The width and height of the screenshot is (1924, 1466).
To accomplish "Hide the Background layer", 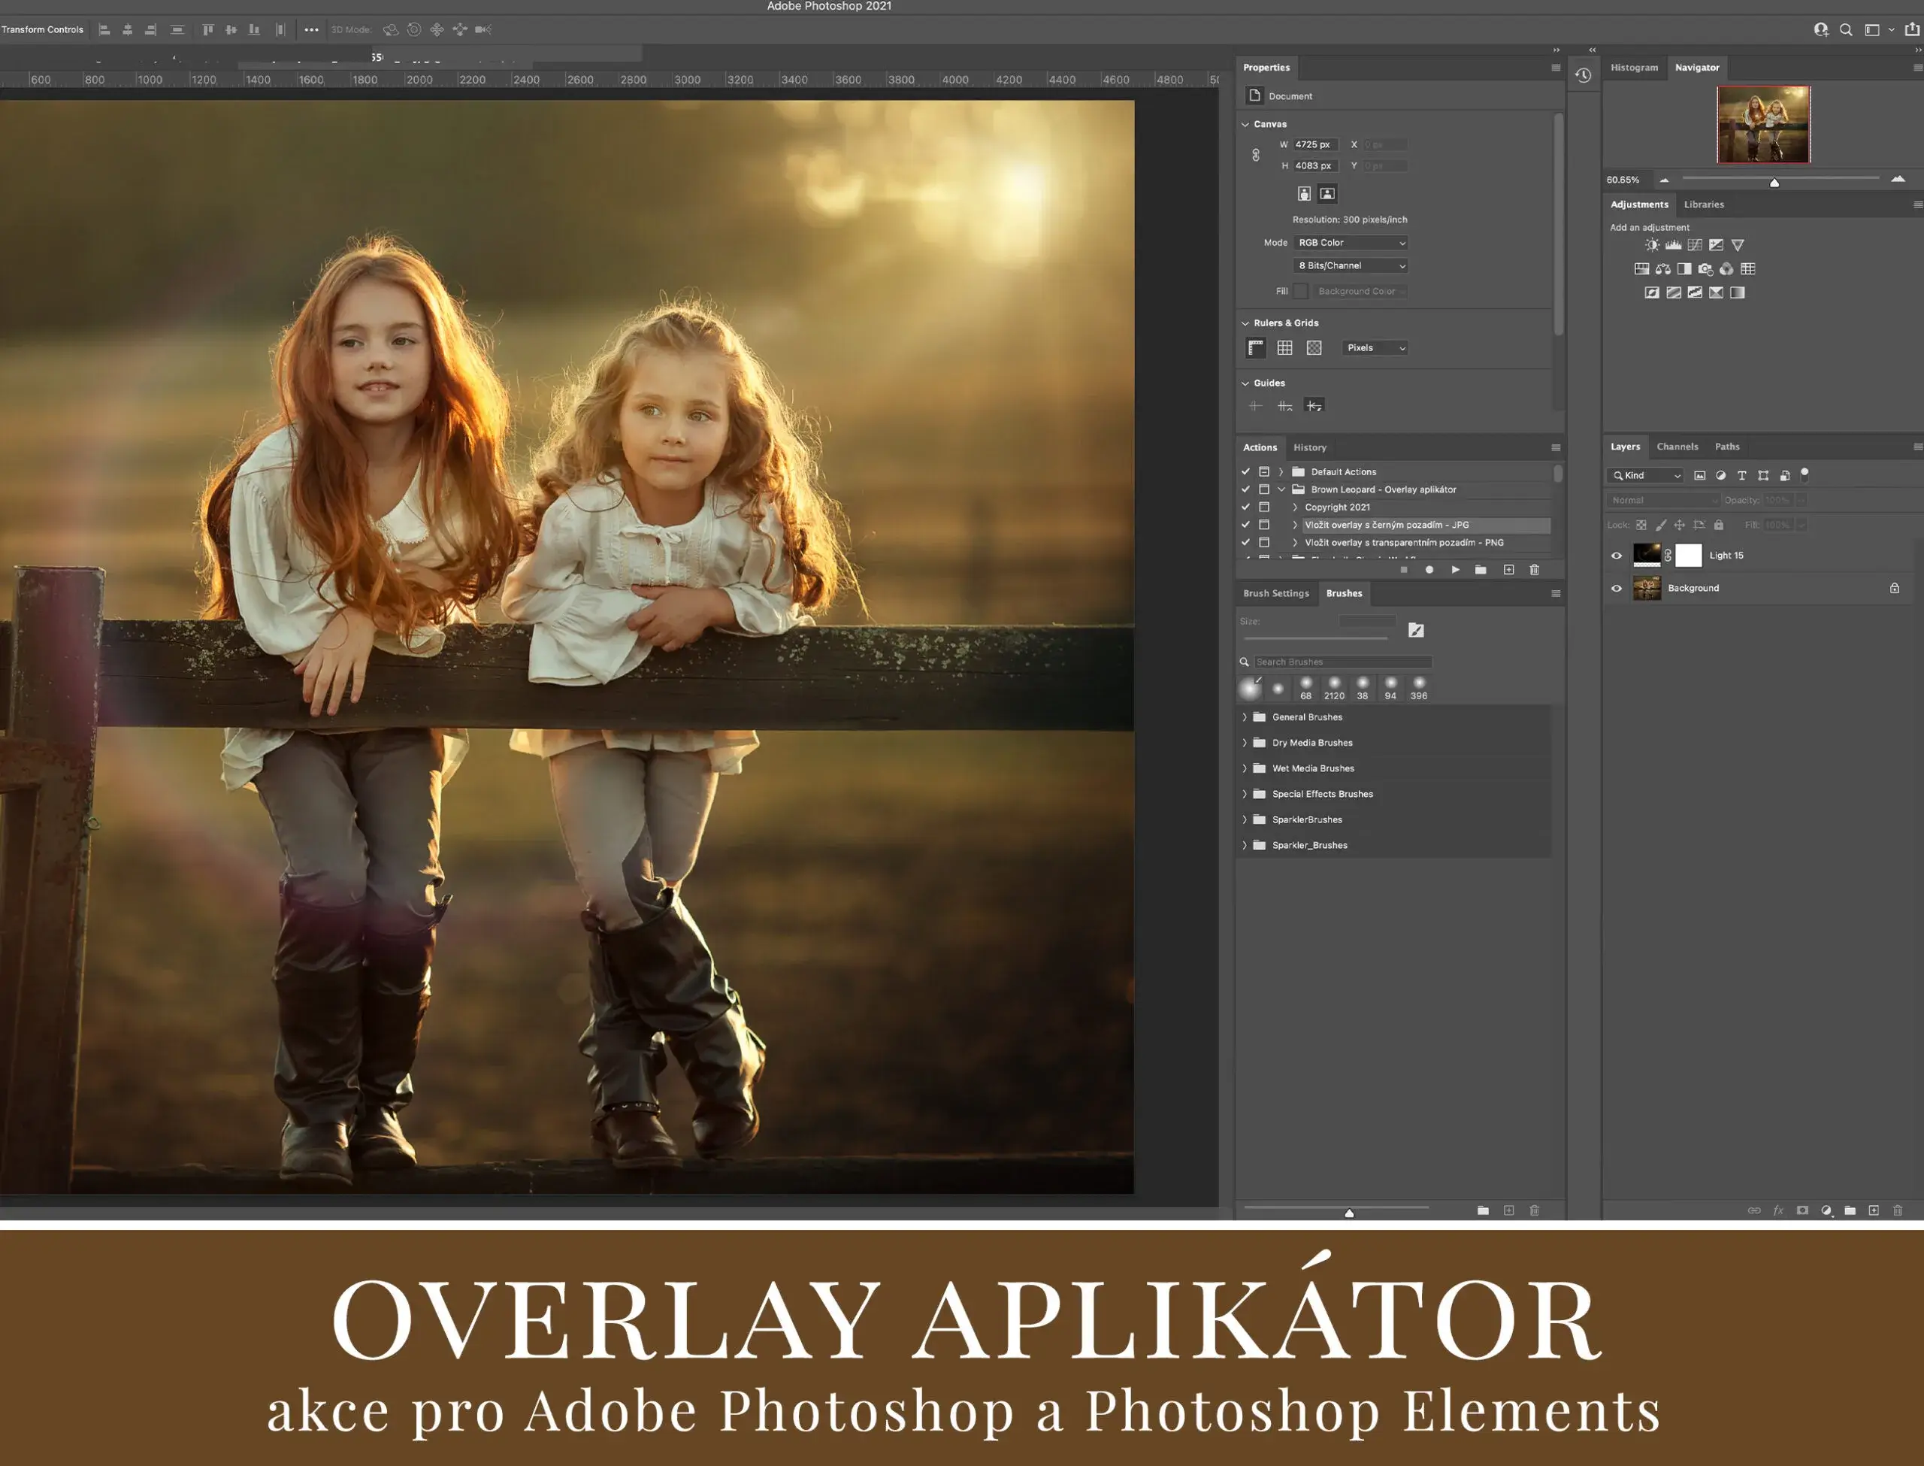I will coord(1616,588).
